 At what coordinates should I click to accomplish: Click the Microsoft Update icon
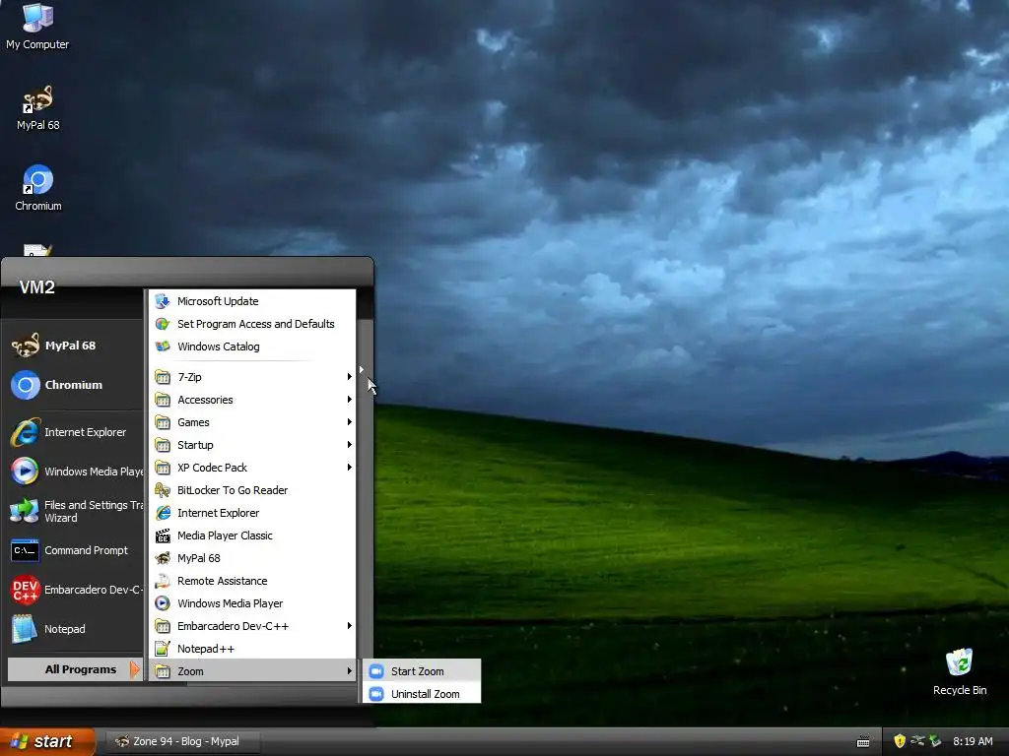point(163,301)
